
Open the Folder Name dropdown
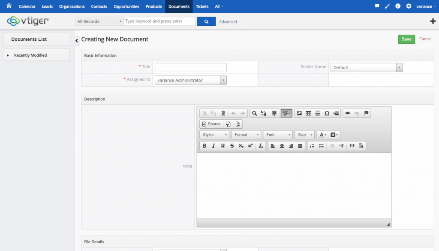pyautogui.click(x=399, y=67)
